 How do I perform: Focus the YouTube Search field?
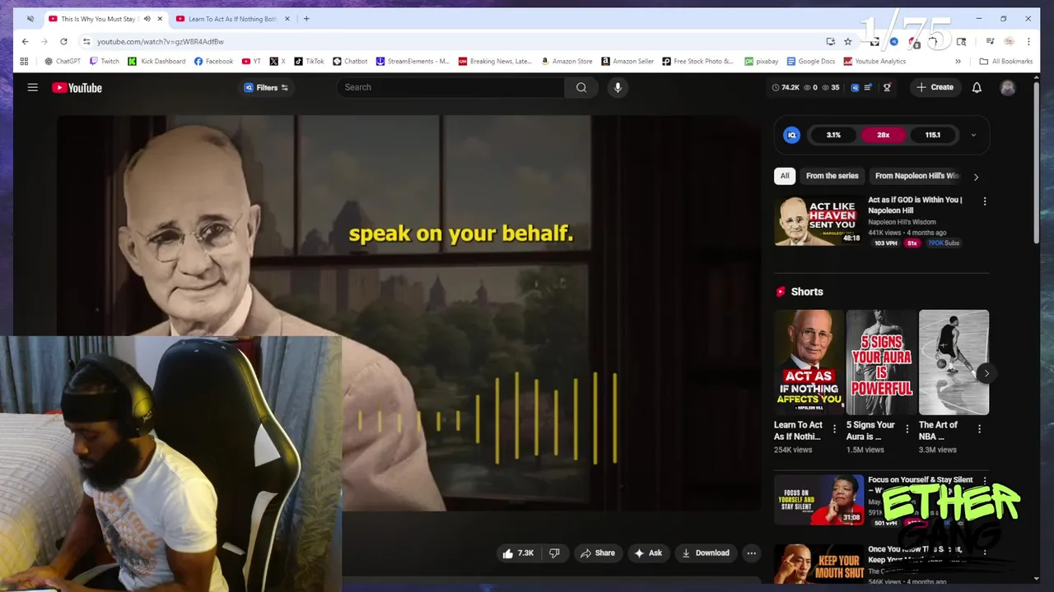[x=450, y=87]
